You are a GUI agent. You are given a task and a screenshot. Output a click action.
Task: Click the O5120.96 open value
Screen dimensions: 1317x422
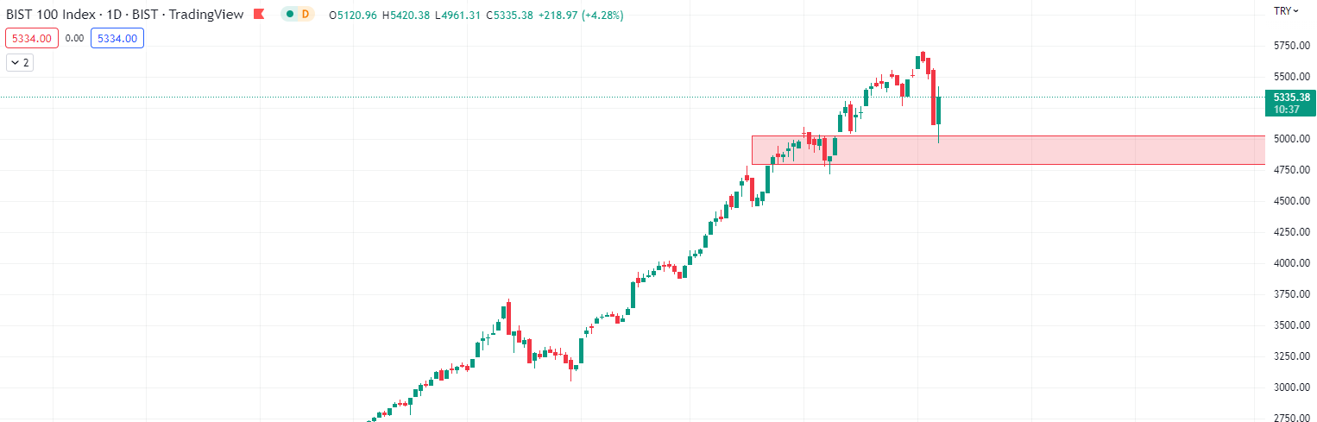(356, 15)
